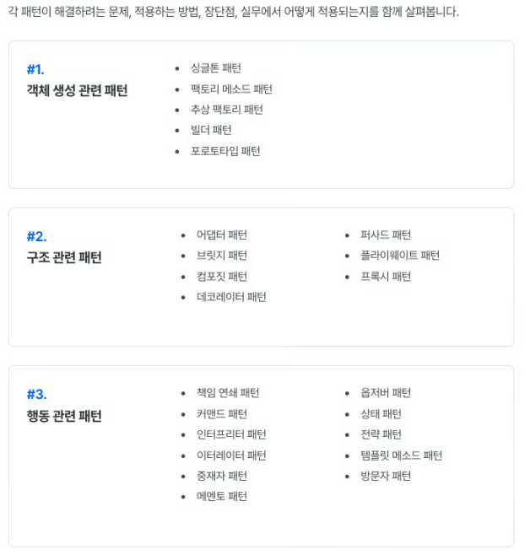Go to 추상 팩토리 패턴
Screen dimensions: 525x550
[226, 110]
